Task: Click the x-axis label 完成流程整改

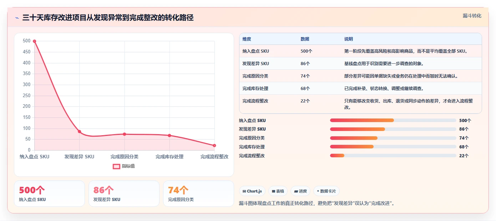Action: pos(214,157)
